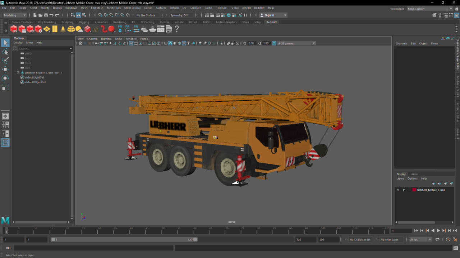Toggle V visibility for Liebherr_Mobile_Crane layer

click(398, 190)
